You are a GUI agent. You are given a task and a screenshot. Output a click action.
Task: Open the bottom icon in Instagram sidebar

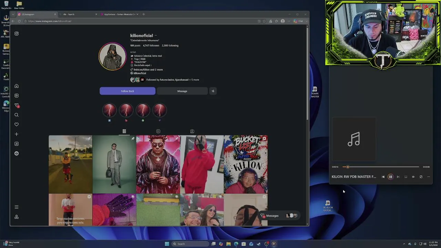pyautogui.click(x=17, y=217)
